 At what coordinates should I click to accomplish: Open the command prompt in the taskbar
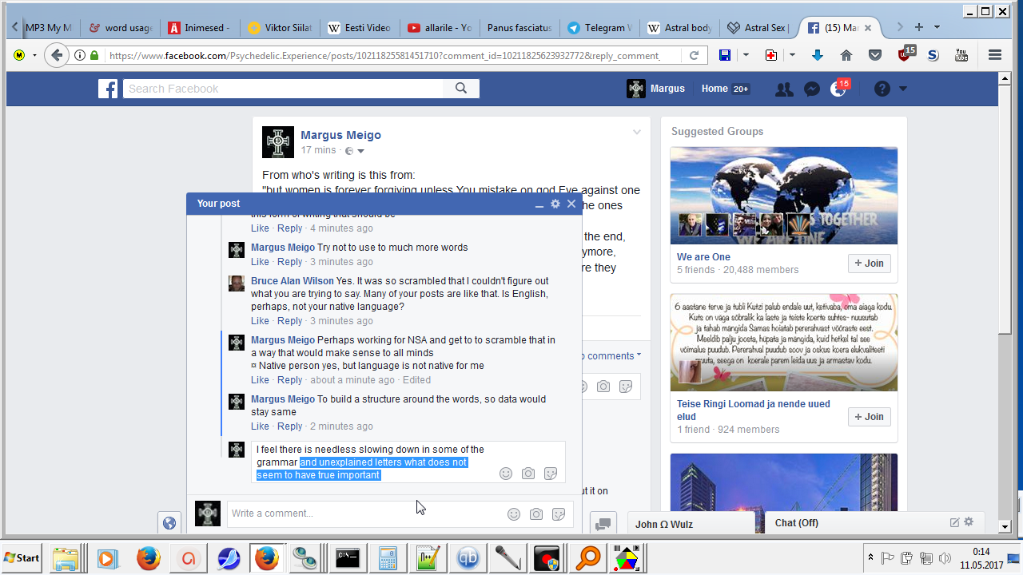pyautogui.click(x=348, y=557)
